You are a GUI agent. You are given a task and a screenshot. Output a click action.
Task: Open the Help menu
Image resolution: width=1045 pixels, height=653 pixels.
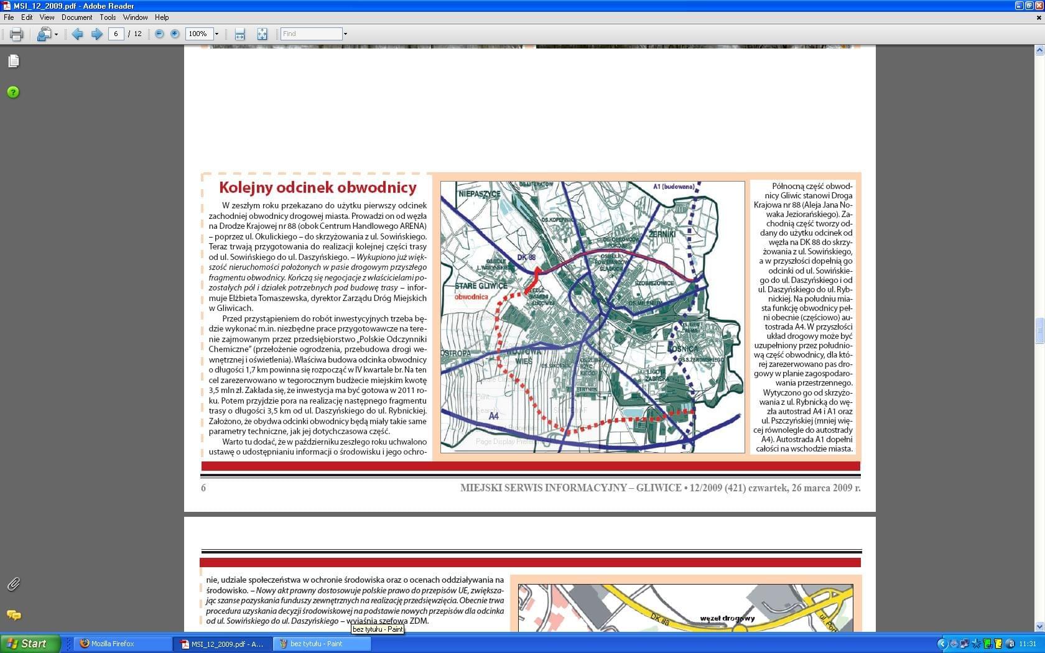(162, 17)
